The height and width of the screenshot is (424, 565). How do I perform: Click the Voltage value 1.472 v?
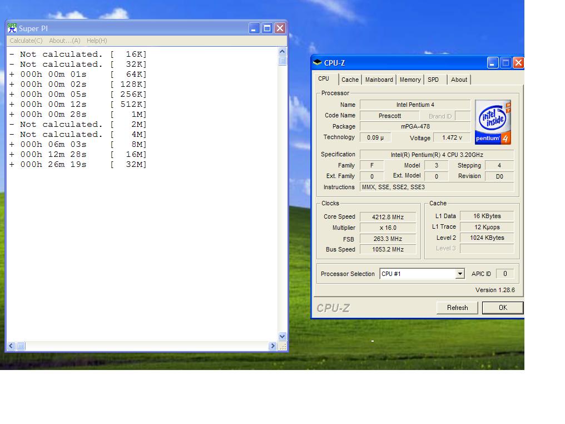(x=452, y=137)
